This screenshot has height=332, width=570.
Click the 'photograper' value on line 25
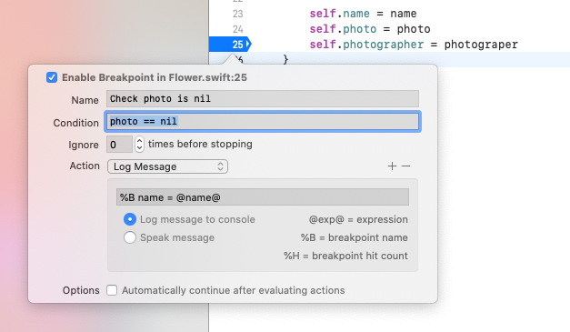coord(481,45)
